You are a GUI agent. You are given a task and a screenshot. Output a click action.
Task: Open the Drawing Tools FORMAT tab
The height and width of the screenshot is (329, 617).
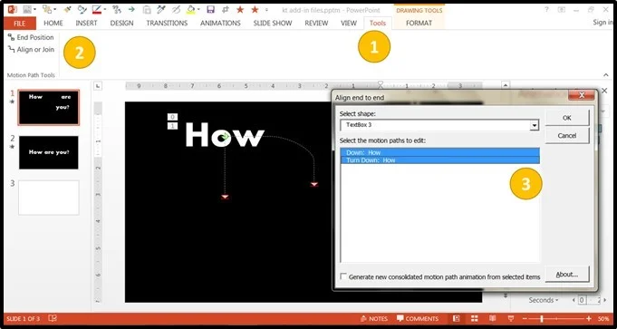[419, 24]
